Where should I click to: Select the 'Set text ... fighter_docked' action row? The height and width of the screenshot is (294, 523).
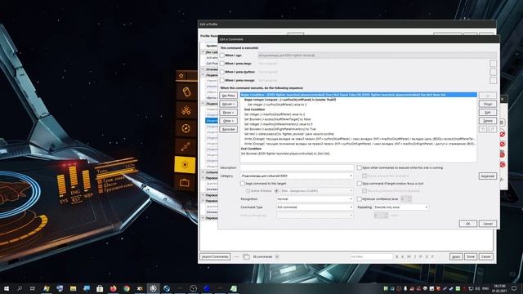(359, 134)
